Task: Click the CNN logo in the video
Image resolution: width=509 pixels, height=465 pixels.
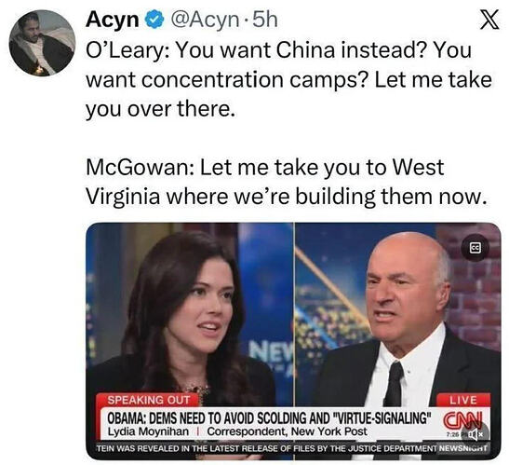Action: [x=464, y=419]
